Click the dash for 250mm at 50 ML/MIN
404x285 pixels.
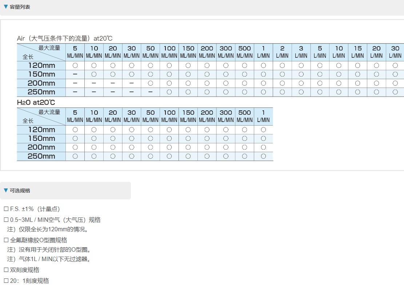pos(151,92)
